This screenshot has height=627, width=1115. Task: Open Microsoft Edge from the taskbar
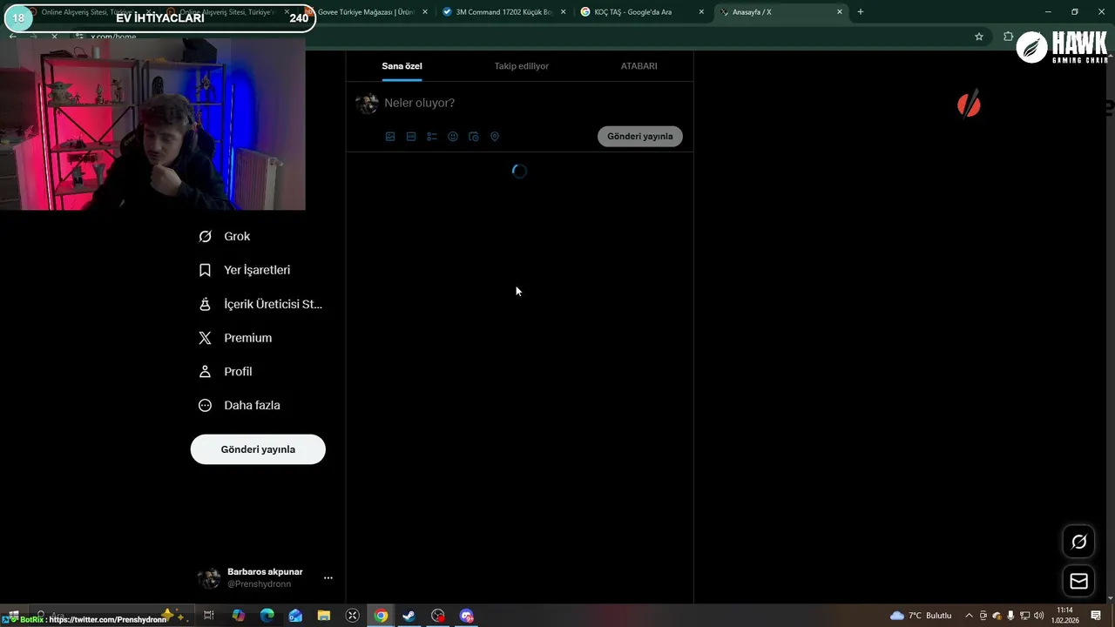tap(267, 616)
